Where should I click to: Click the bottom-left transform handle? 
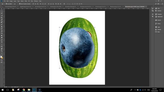click(x=59, y=68)
